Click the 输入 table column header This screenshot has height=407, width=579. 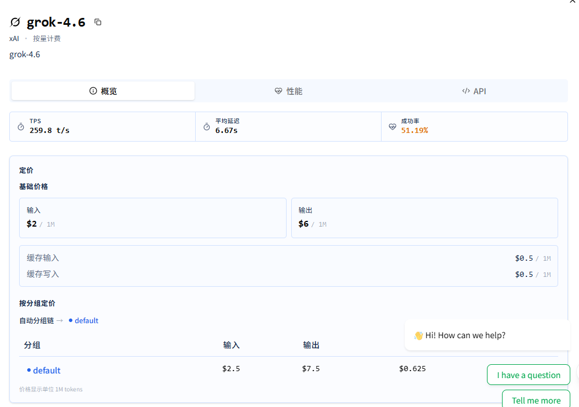[x=232, y=346]
